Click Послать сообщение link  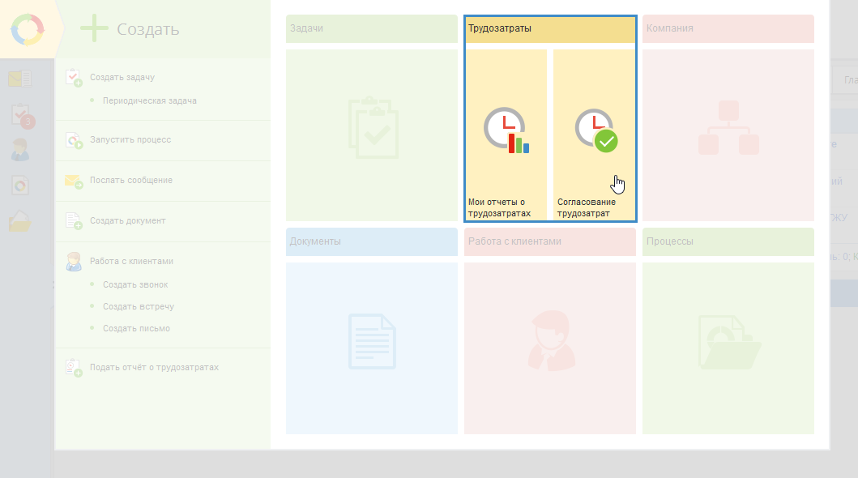tap(130, 180)
